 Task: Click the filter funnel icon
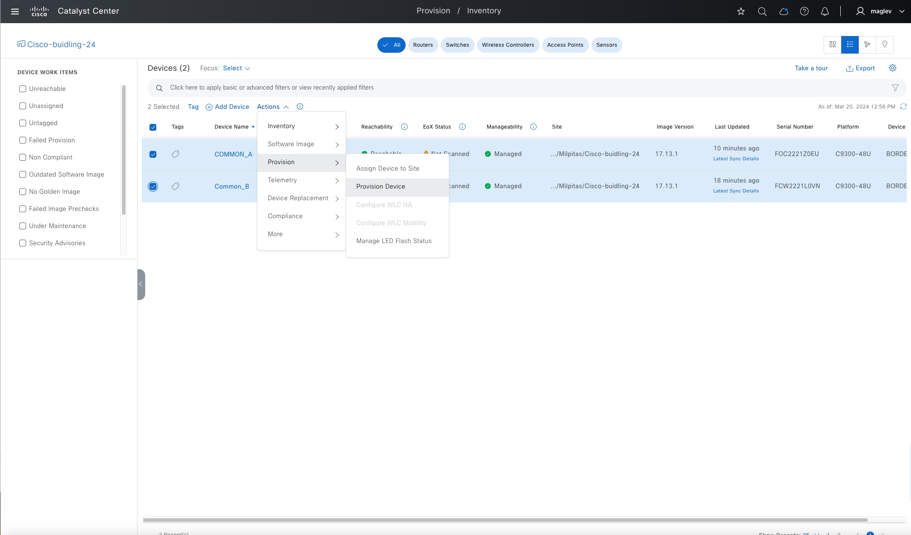[895, 88]
